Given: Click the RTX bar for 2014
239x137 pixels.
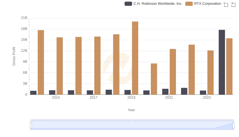Looking at the screenshot, I should pyautogui.click(x=41, y=62).
